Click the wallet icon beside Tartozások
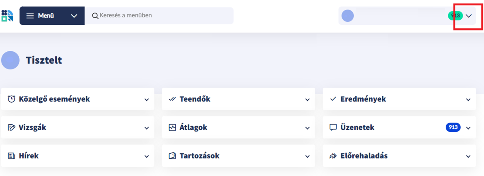 click(172, 156)
